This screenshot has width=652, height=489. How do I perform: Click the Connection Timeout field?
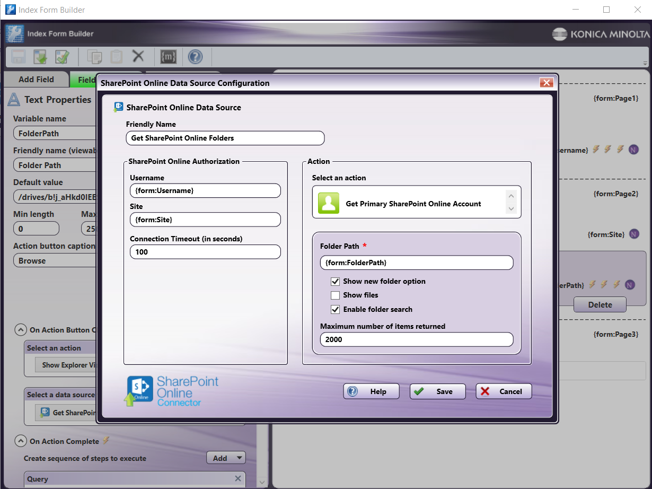[205, 252]
